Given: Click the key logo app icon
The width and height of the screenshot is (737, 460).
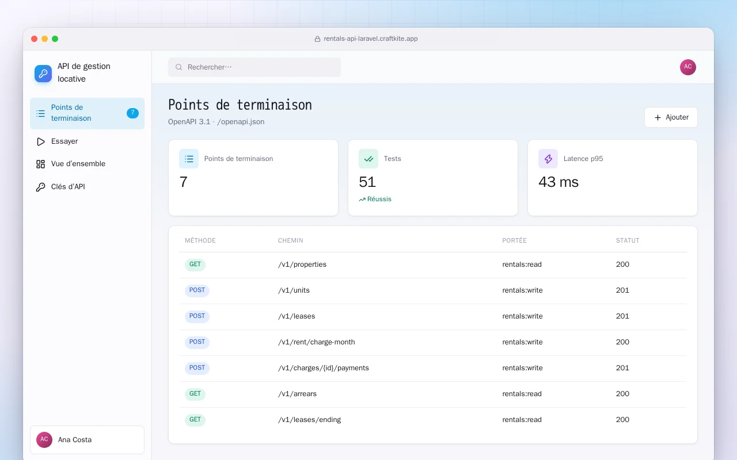Looking at the screenshot, I should (x=43, y=73).
